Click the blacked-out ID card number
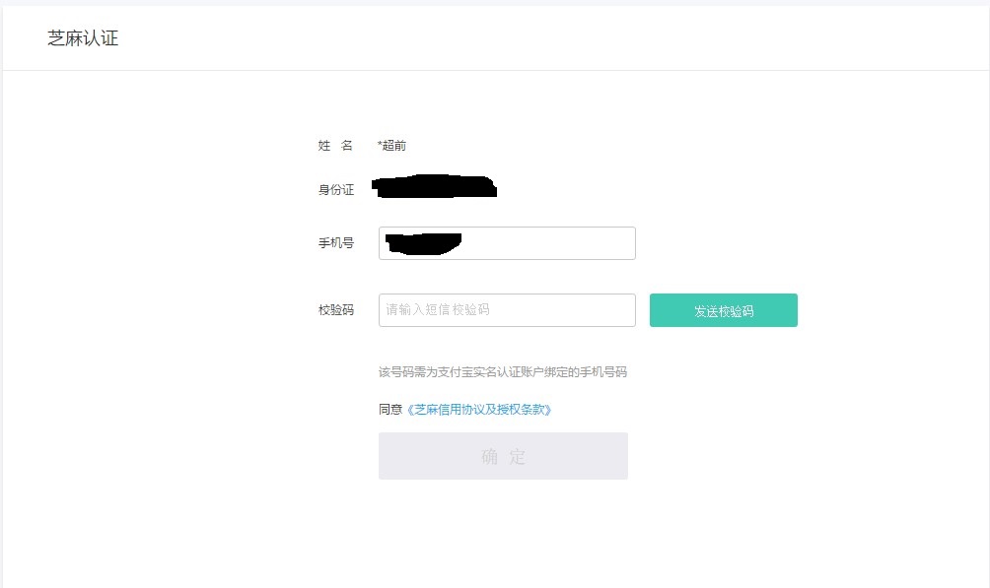Viewport: 990px width, 588px height. point(434,186)
